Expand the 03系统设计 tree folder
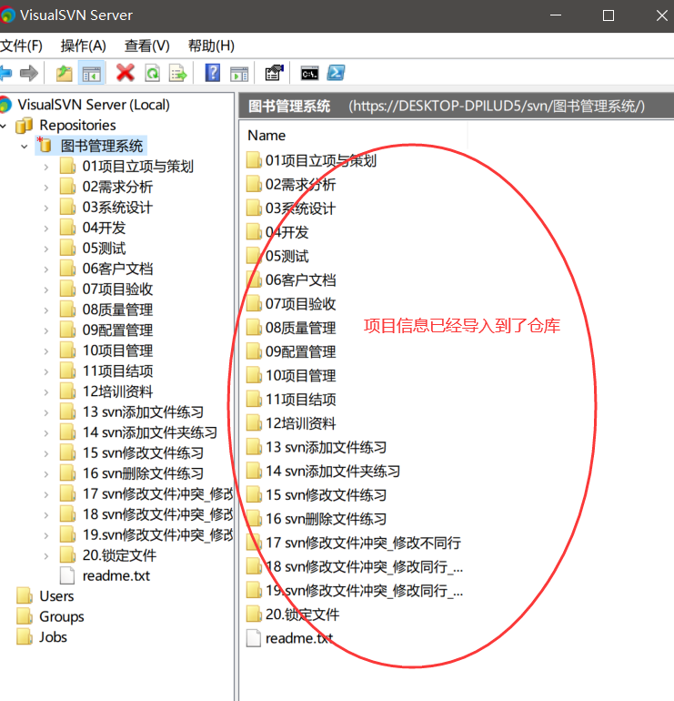This screenshot has width=674, height=701. click(x=46, y=208)
